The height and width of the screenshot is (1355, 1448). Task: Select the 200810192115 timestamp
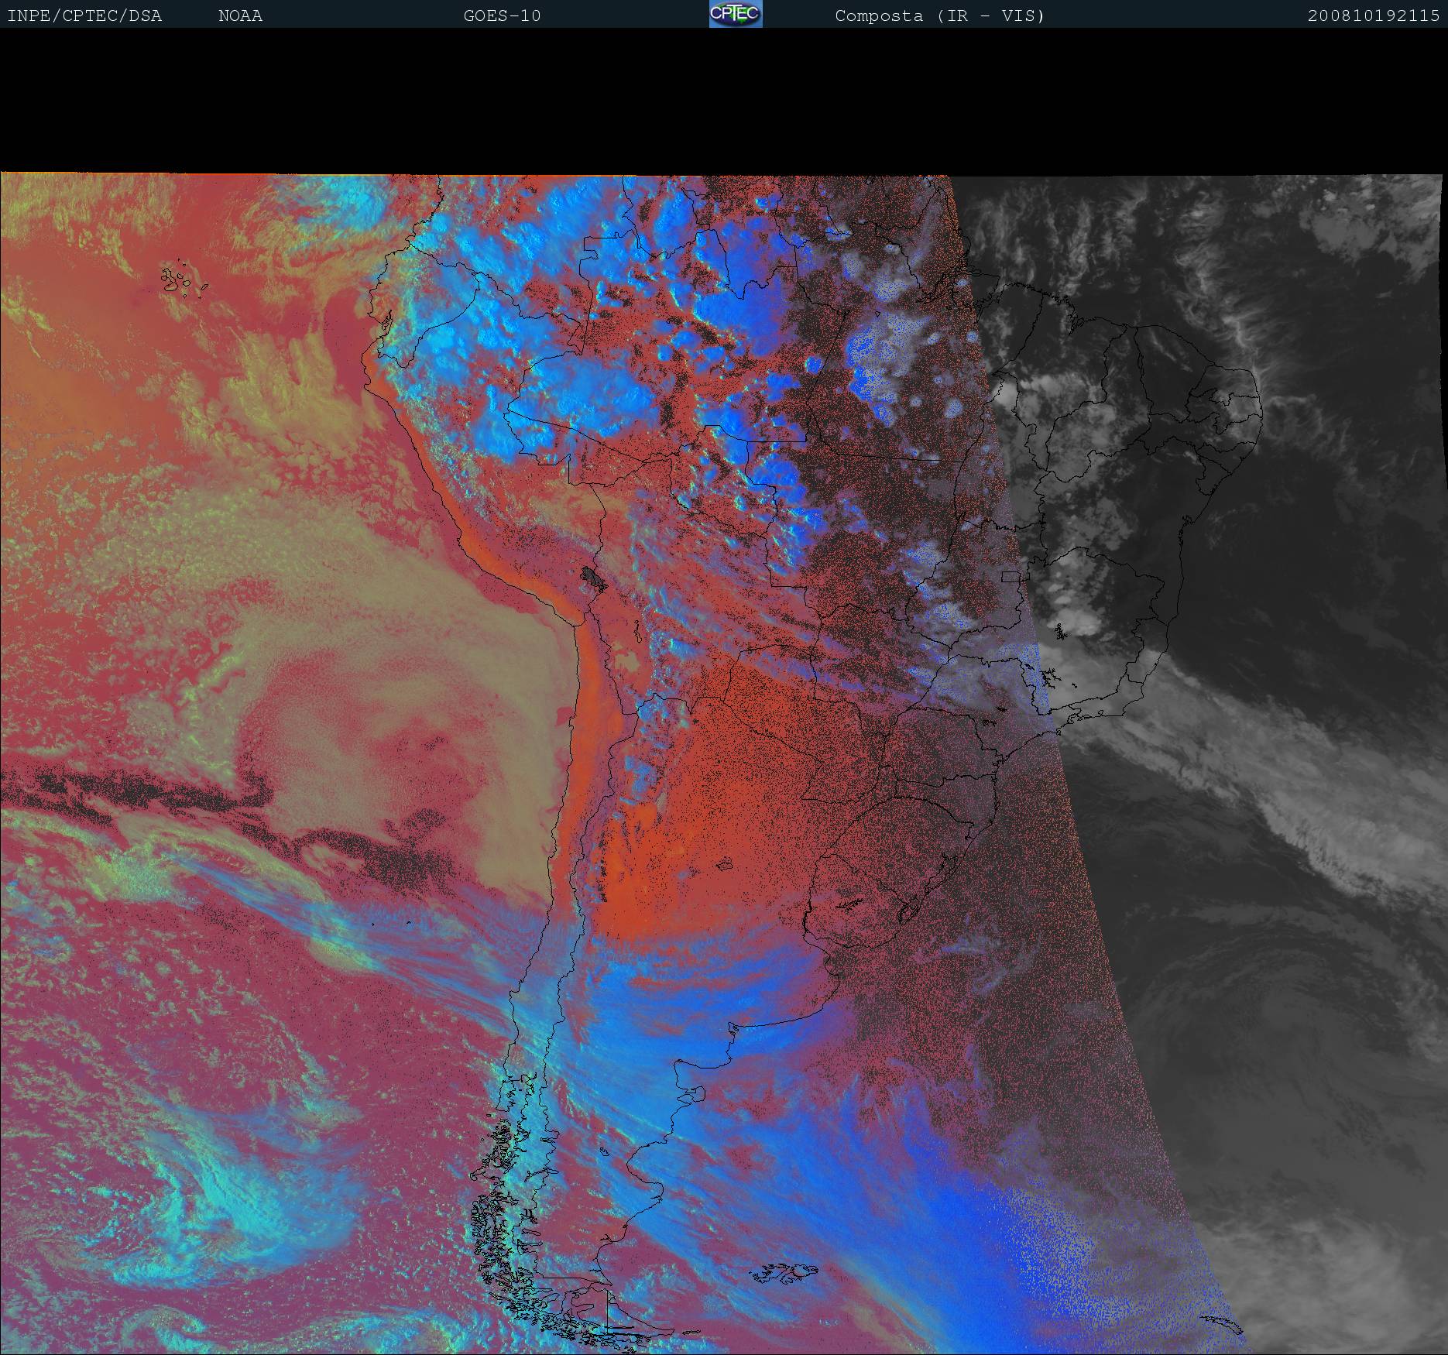pos(1373,16)
